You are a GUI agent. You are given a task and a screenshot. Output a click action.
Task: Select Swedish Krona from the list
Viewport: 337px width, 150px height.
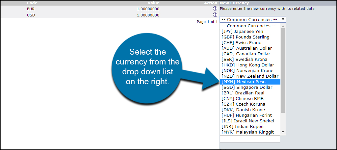pos(245,60)
